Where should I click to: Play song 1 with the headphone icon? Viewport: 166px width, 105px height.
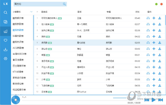pyautogui.click(x=148, y=18)
